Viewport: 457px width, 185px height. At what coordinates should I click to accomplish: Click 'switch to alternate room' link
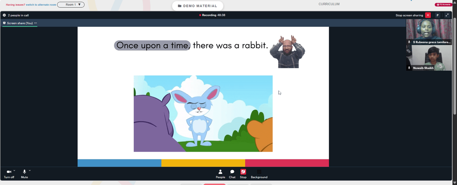click(x=41, y=5)
